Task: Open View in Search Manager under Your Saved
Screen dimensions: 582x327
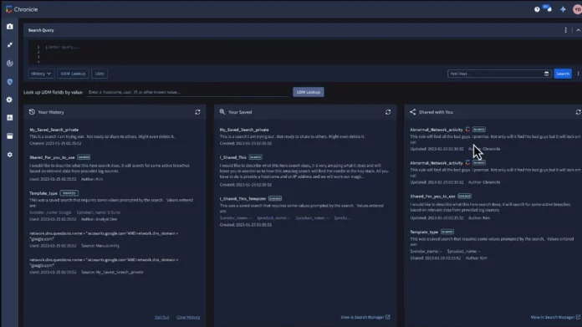Action: tap(365, 317)
